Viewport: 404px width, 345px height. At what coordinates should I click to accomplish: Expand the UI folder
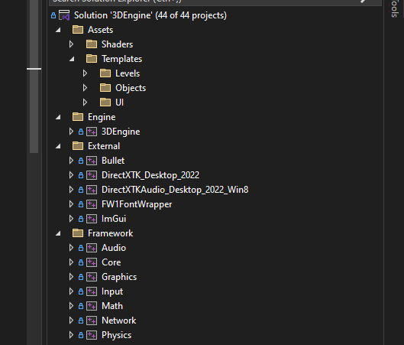tap(85, 103)
